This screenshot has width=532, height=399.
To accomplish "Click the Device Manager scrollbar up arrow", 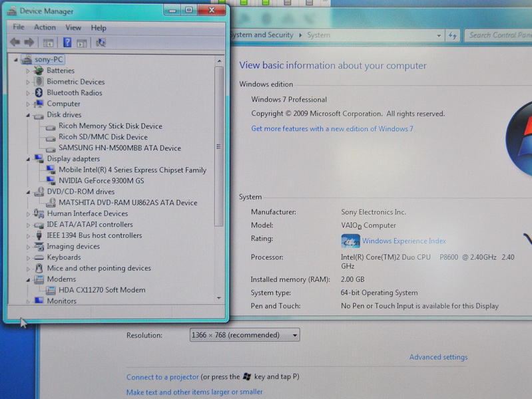I will [x=219, y=61].
